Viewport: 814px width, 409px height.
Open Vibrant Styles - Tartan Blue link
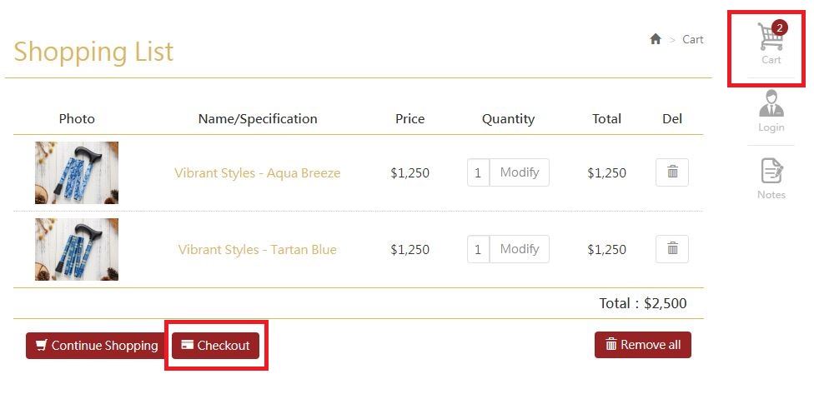pos(258,249)
